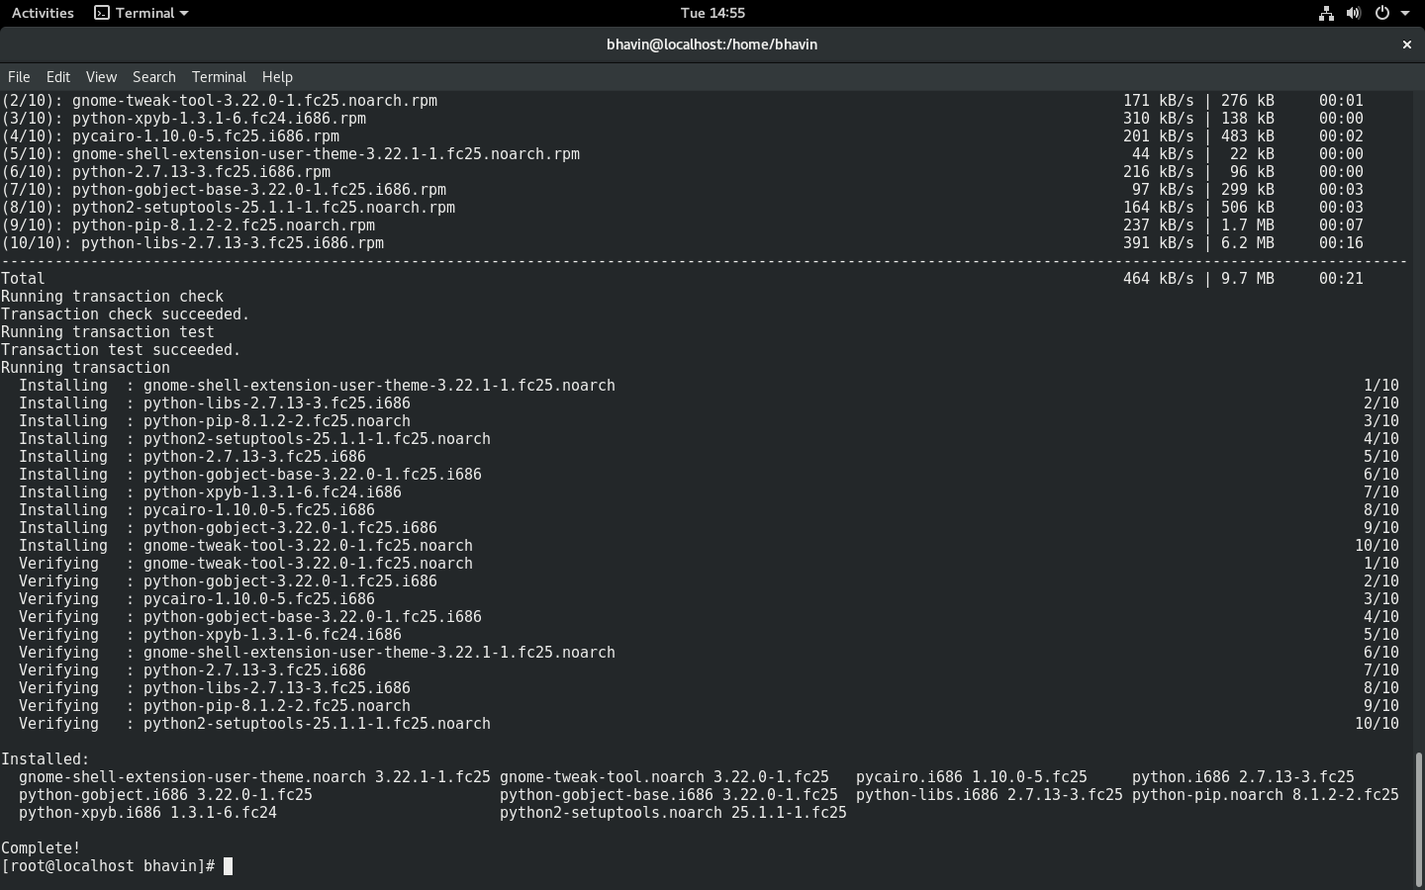The width and height of the screenshot is (1425, 890).
Task: Click the Complete! output line
Action: [41, 847]
